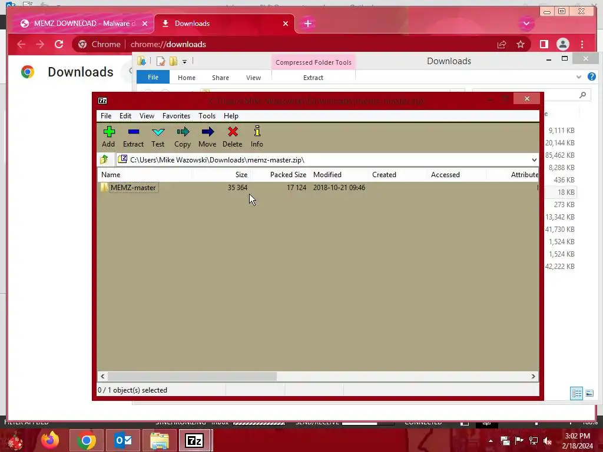Switch Explorer to details view icon
The width and height of the screenshot is (603, 452).
(576, 393)
